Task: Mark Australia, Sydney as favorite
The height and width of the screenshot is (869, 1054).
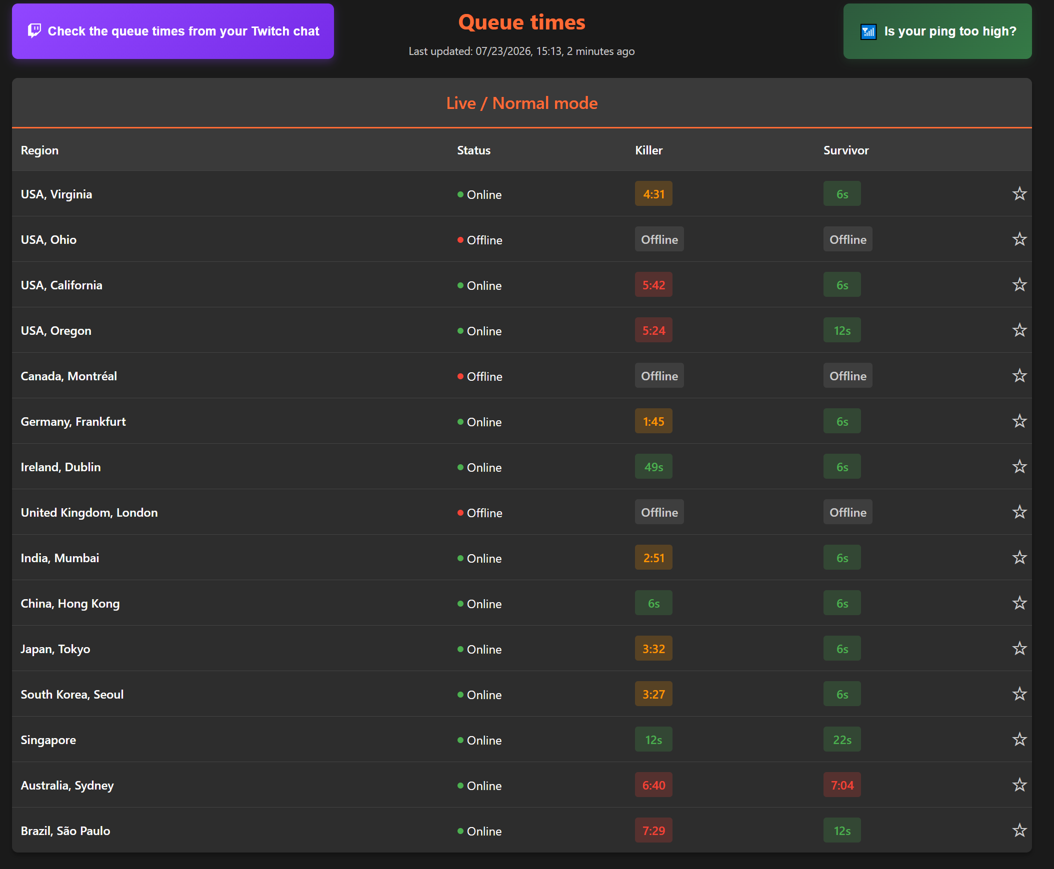Action: (x=1019, y=785)
